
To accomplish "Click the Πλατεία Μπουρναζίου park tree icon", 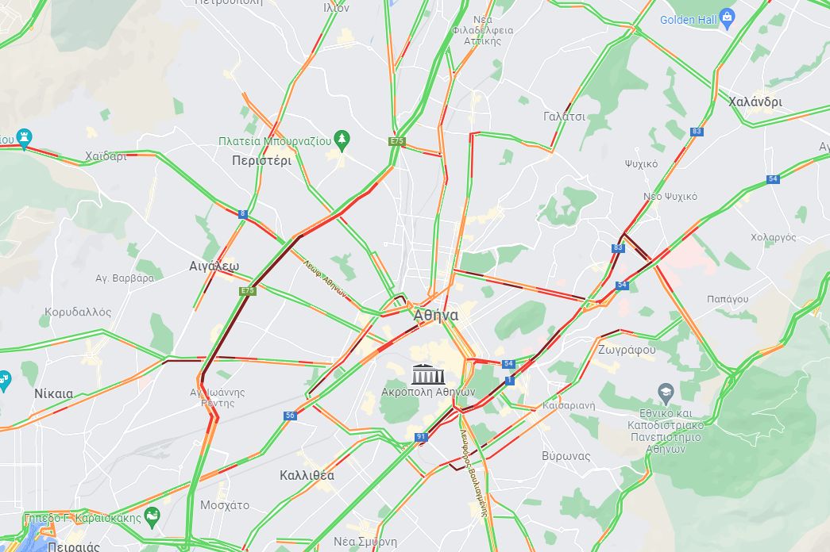I will click(x=342, y=140).
